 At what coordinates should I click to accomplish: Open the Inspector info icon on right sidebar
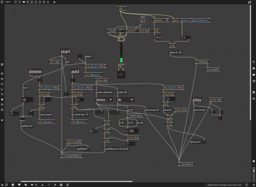coord(254,68)
